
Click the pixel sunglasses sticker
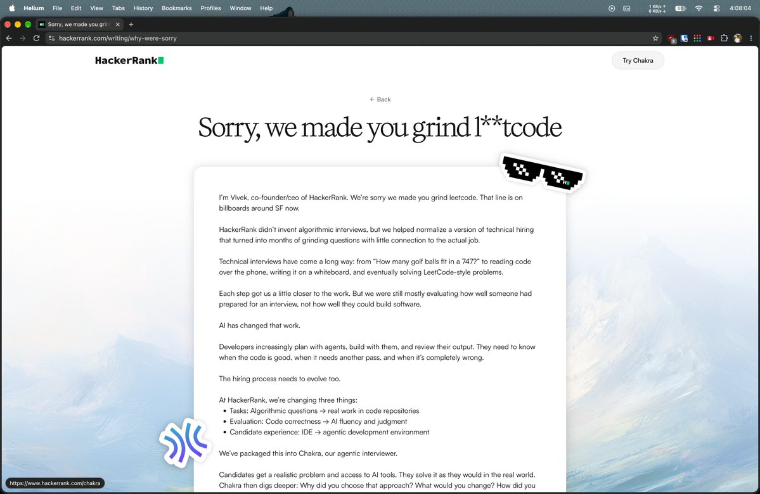[543, 173]
